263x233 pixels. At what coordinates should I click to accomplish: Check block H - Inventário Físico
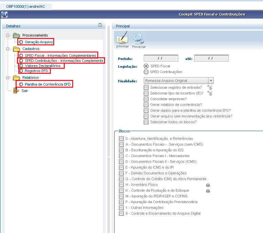[x=121, y=185]
